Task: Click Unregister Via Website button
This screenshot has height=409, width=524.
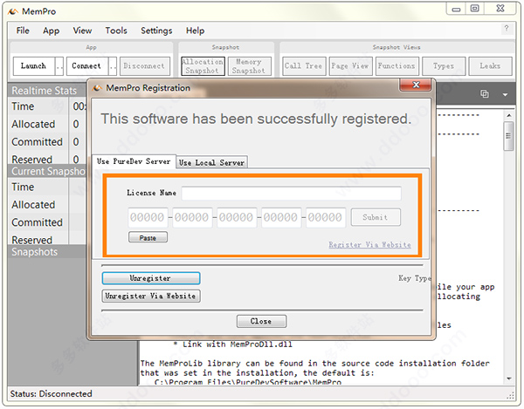Action: click(x=151, y=296)
